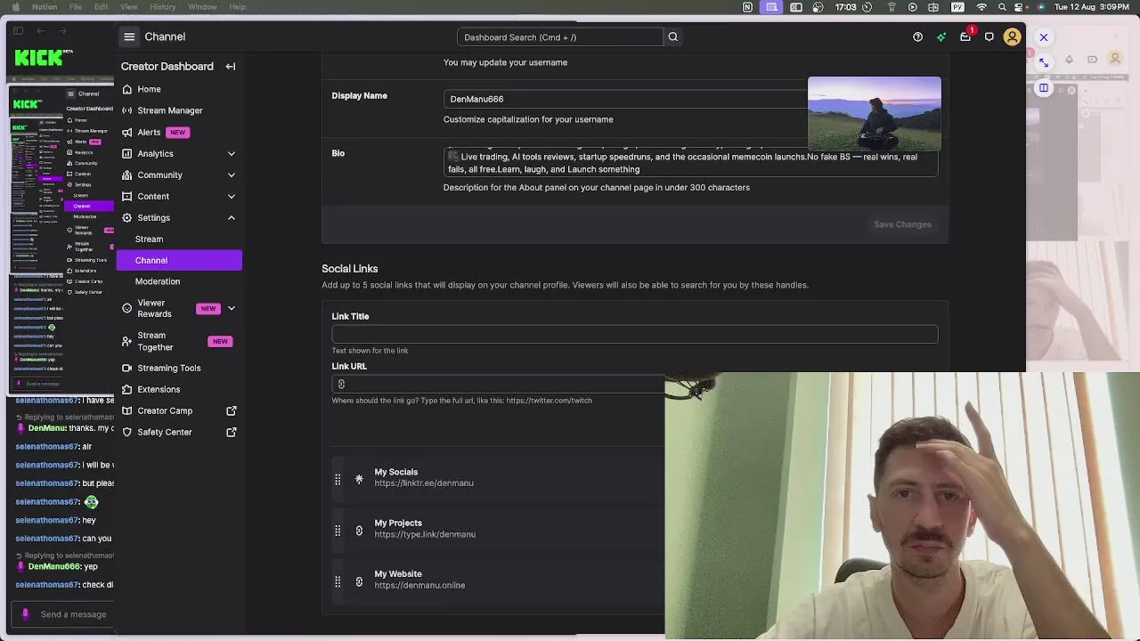Viewport: 1140px width, 641px height.
Task: Select Stream under Settings
Action: pos(149,239)
